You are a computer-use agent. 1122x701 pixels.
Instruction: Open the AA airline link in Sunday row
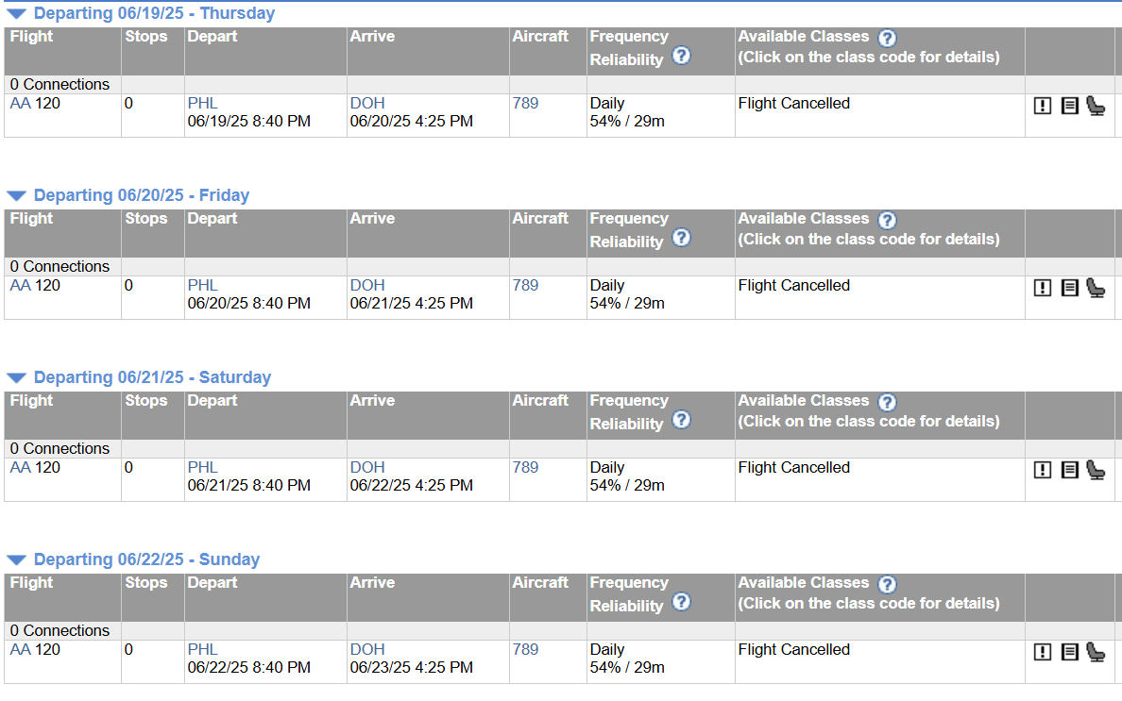click(x=20, y=650)
